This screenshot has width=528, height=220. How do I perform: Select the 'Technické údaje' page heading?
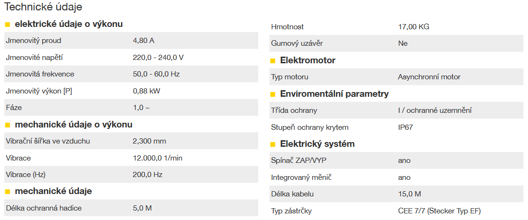(43, 7)
